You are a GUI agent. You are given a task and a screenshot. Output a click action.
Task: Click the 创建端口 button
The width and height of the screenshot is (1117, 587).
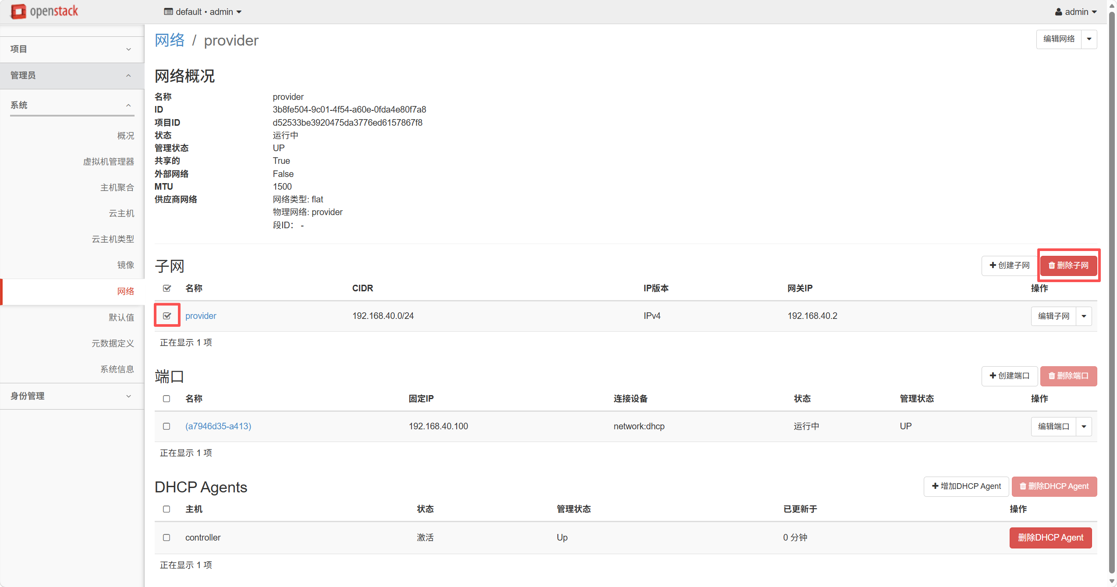click(x=1009, y=376)
